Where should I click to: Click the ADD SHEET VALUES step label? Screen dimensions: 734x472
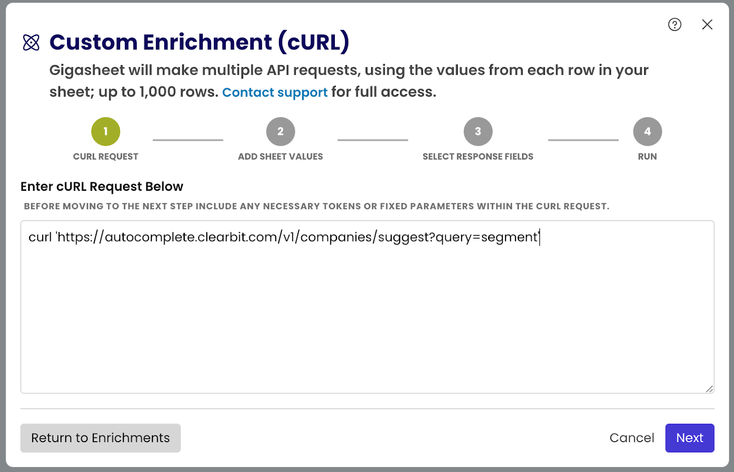(280, 156)
